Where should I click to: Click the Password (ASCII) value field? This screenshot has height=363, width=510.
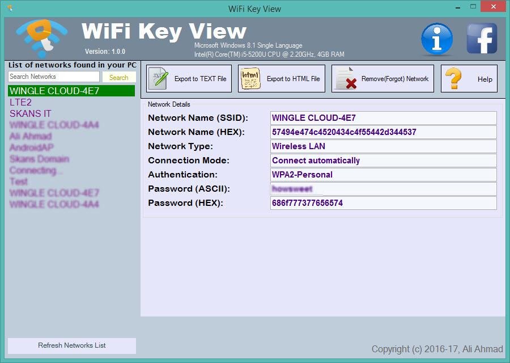click(x=384, y=189)
